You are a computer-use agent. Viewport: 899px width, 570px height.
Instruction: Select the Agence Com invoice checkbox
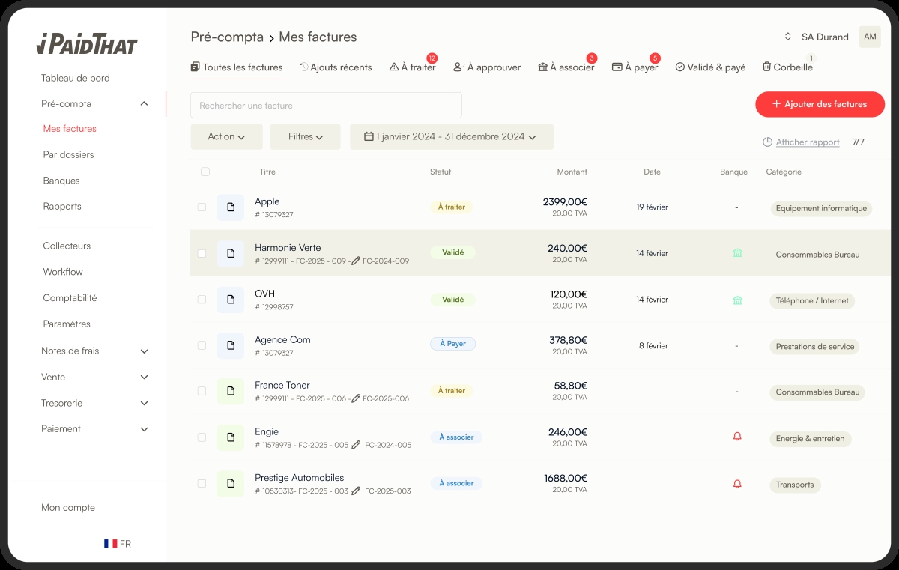pyautogui.click(x=202, y=345)
